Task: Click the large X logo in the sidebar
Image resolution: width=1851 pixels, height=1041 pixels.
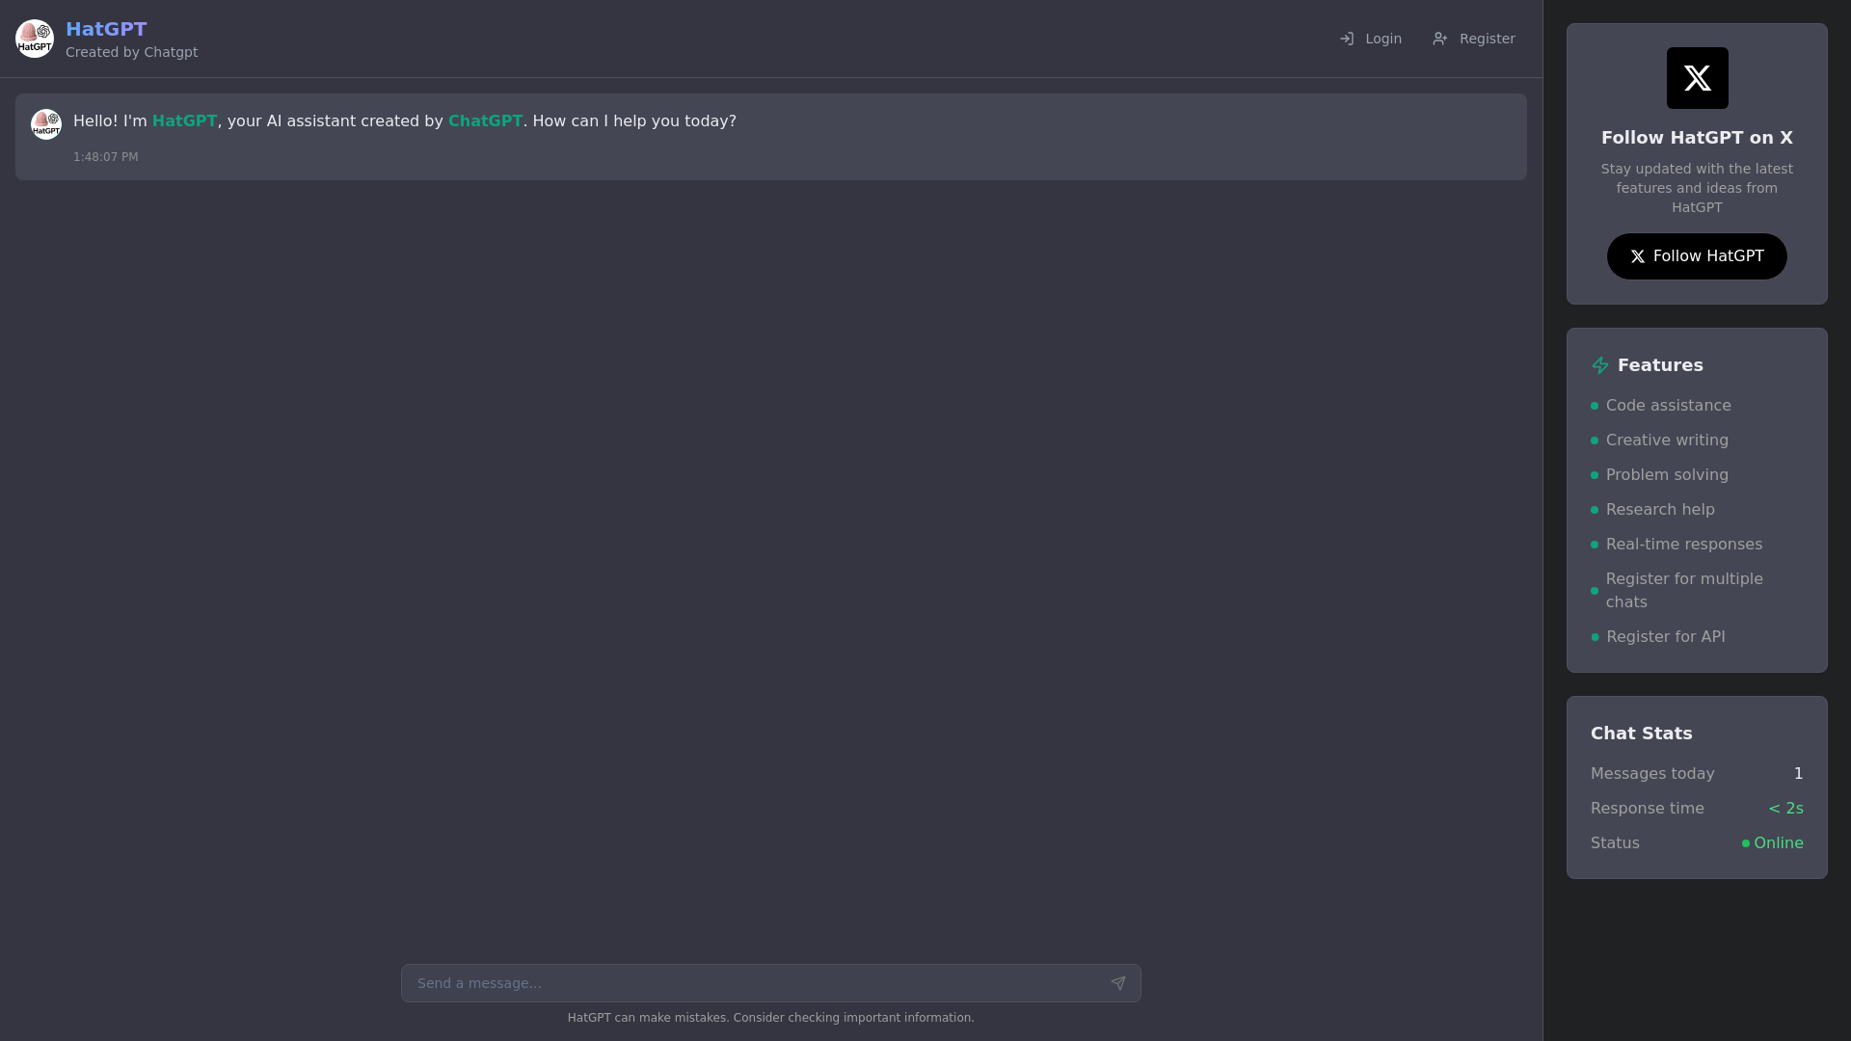Action: pyautogui.click(x=1697, y=78)
